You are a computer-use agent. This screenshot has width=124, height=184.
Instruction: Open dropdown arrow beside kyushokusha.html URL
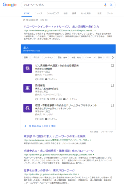[78, 174]
